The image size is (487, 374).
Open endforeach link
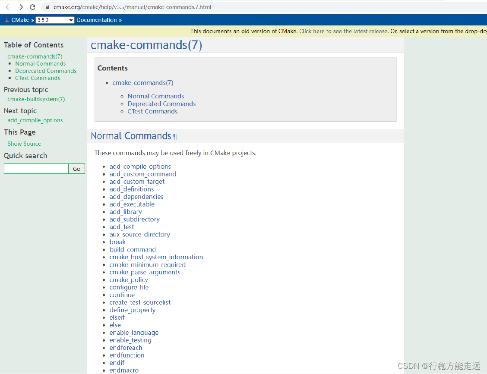pos(126,348)
